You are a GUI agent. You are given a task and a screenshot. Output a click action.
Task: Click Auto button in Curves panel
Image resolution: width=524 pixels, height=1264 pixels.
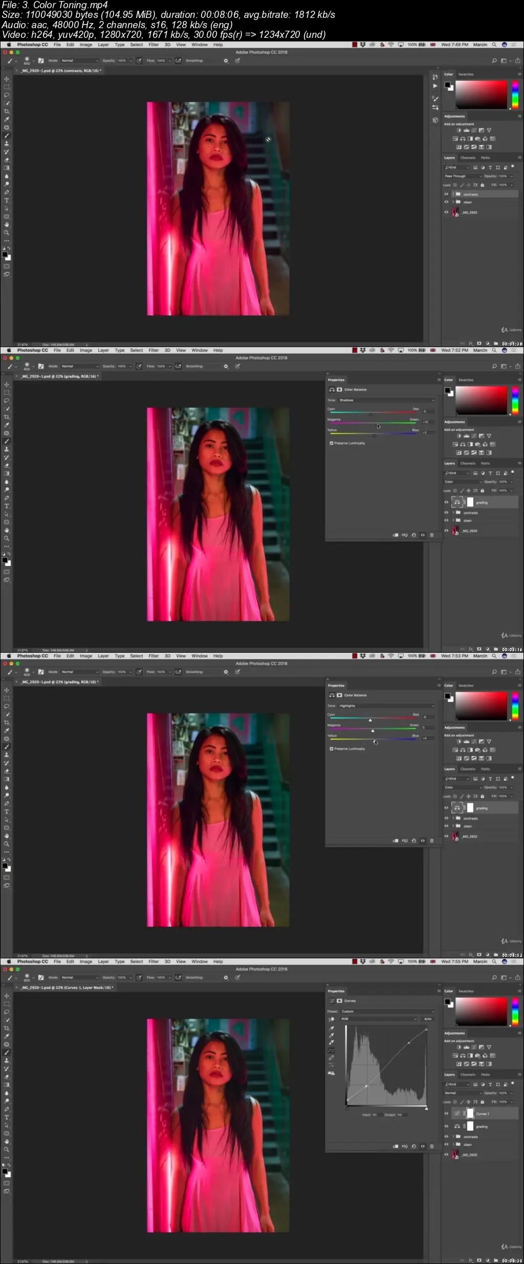[428, 1019]
